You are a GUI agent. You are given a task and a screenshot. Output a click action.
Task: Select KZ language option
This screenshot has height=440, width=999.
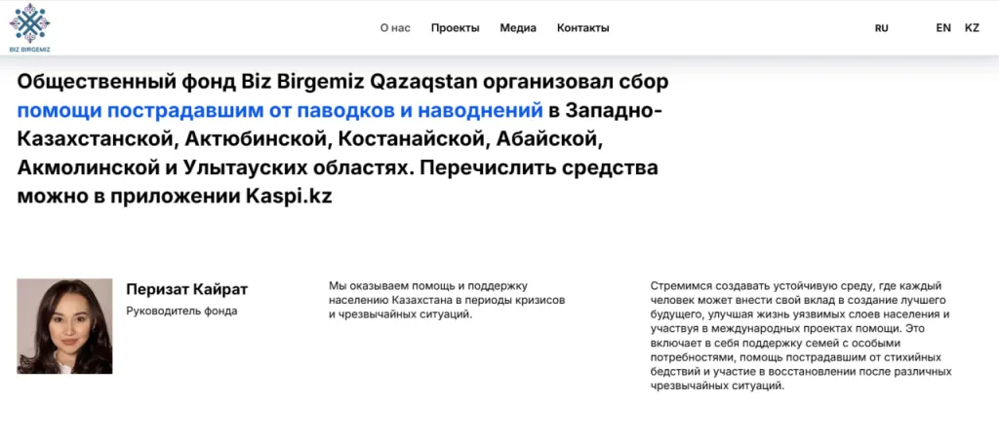click(x=972, y=28)
